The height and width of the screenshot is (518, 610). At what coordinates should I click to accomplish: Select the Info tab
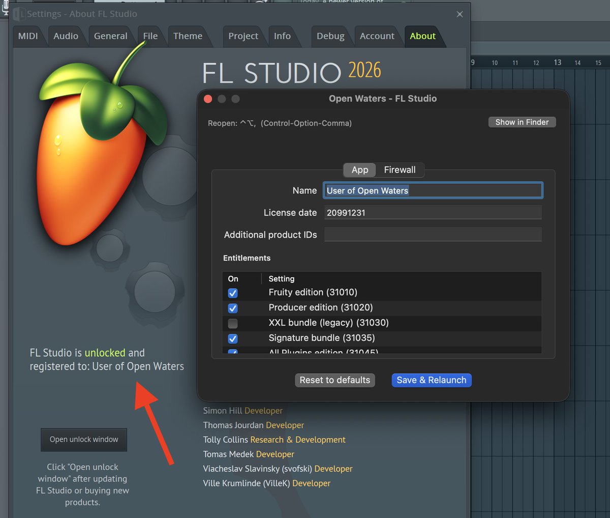click(282, 36)
